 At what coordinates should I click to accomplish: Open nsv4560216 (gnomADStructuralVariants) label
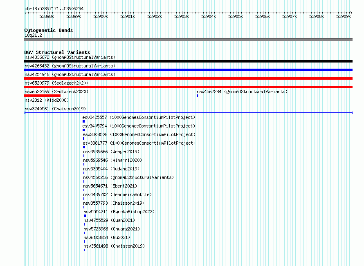point(128,177)
